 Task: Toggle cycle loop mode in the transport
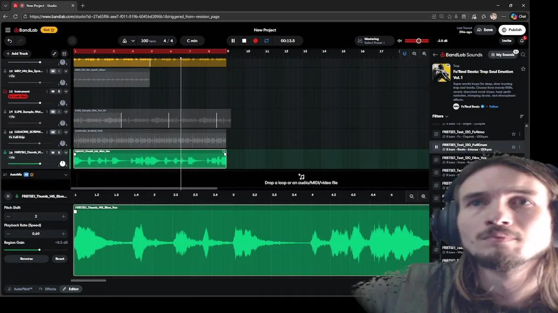point(266,41)
